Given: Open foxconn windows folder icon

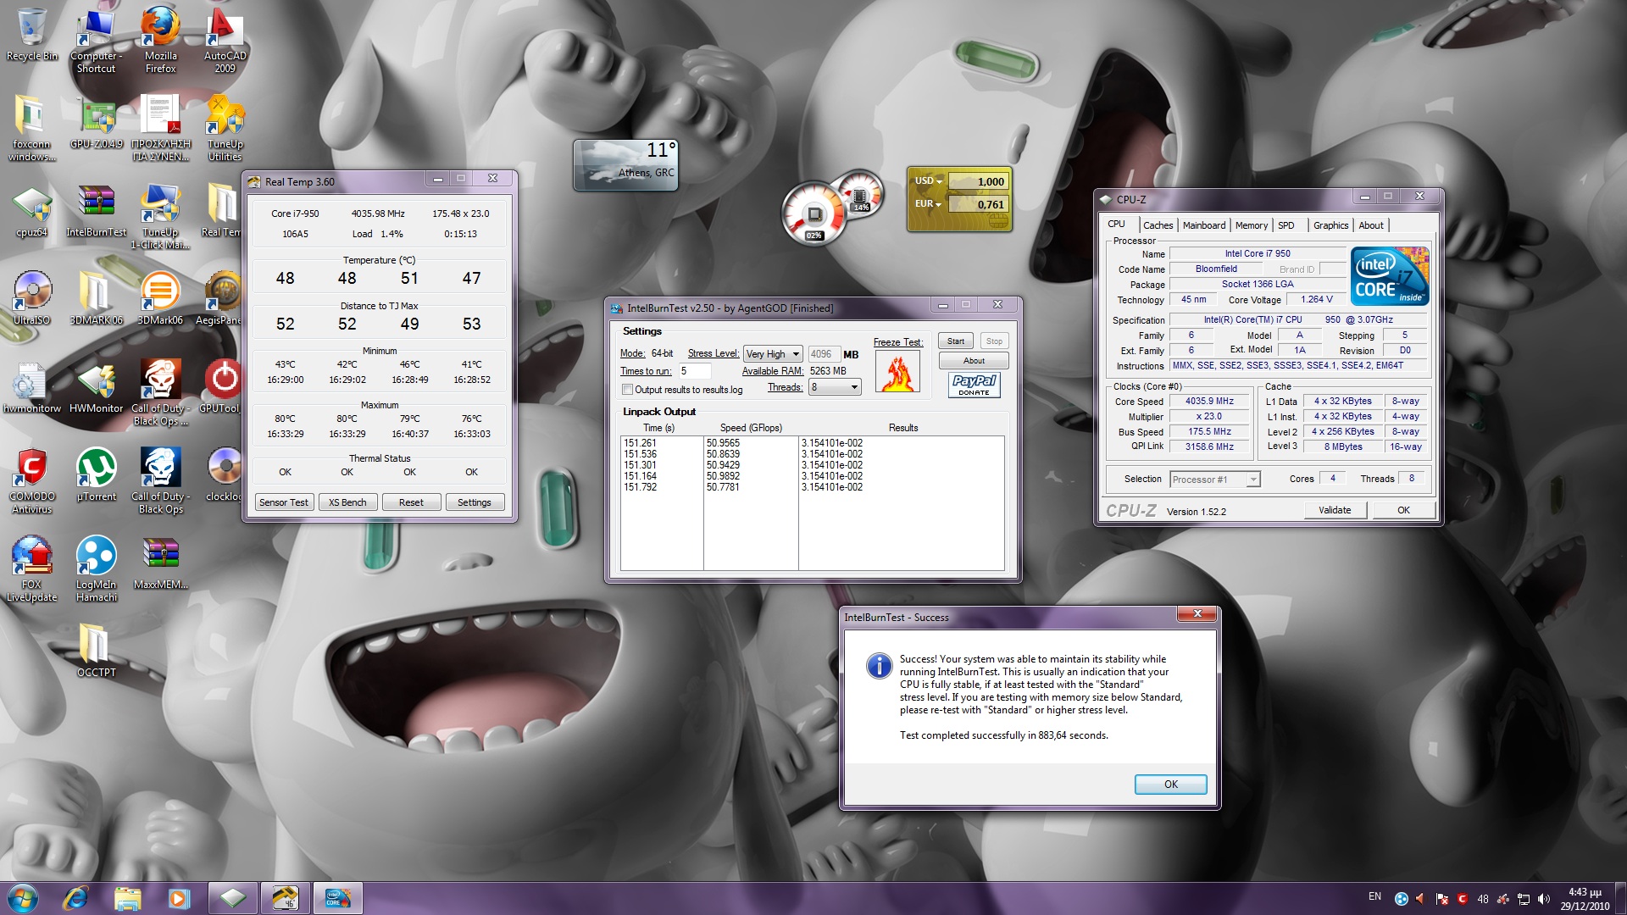Looking at the screenshot, I should [32, 127].
